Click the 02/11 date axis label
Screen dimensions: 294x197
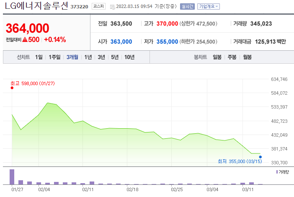88,189
